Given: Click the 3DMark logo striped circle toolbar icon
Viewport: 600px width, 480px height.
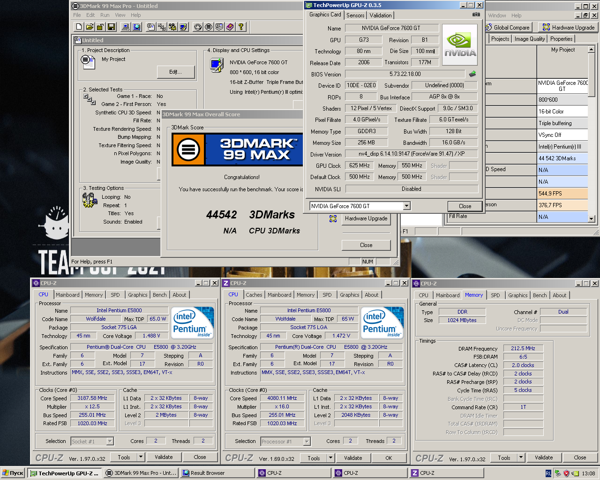Looking at the screenshot, I should point(209,27).
